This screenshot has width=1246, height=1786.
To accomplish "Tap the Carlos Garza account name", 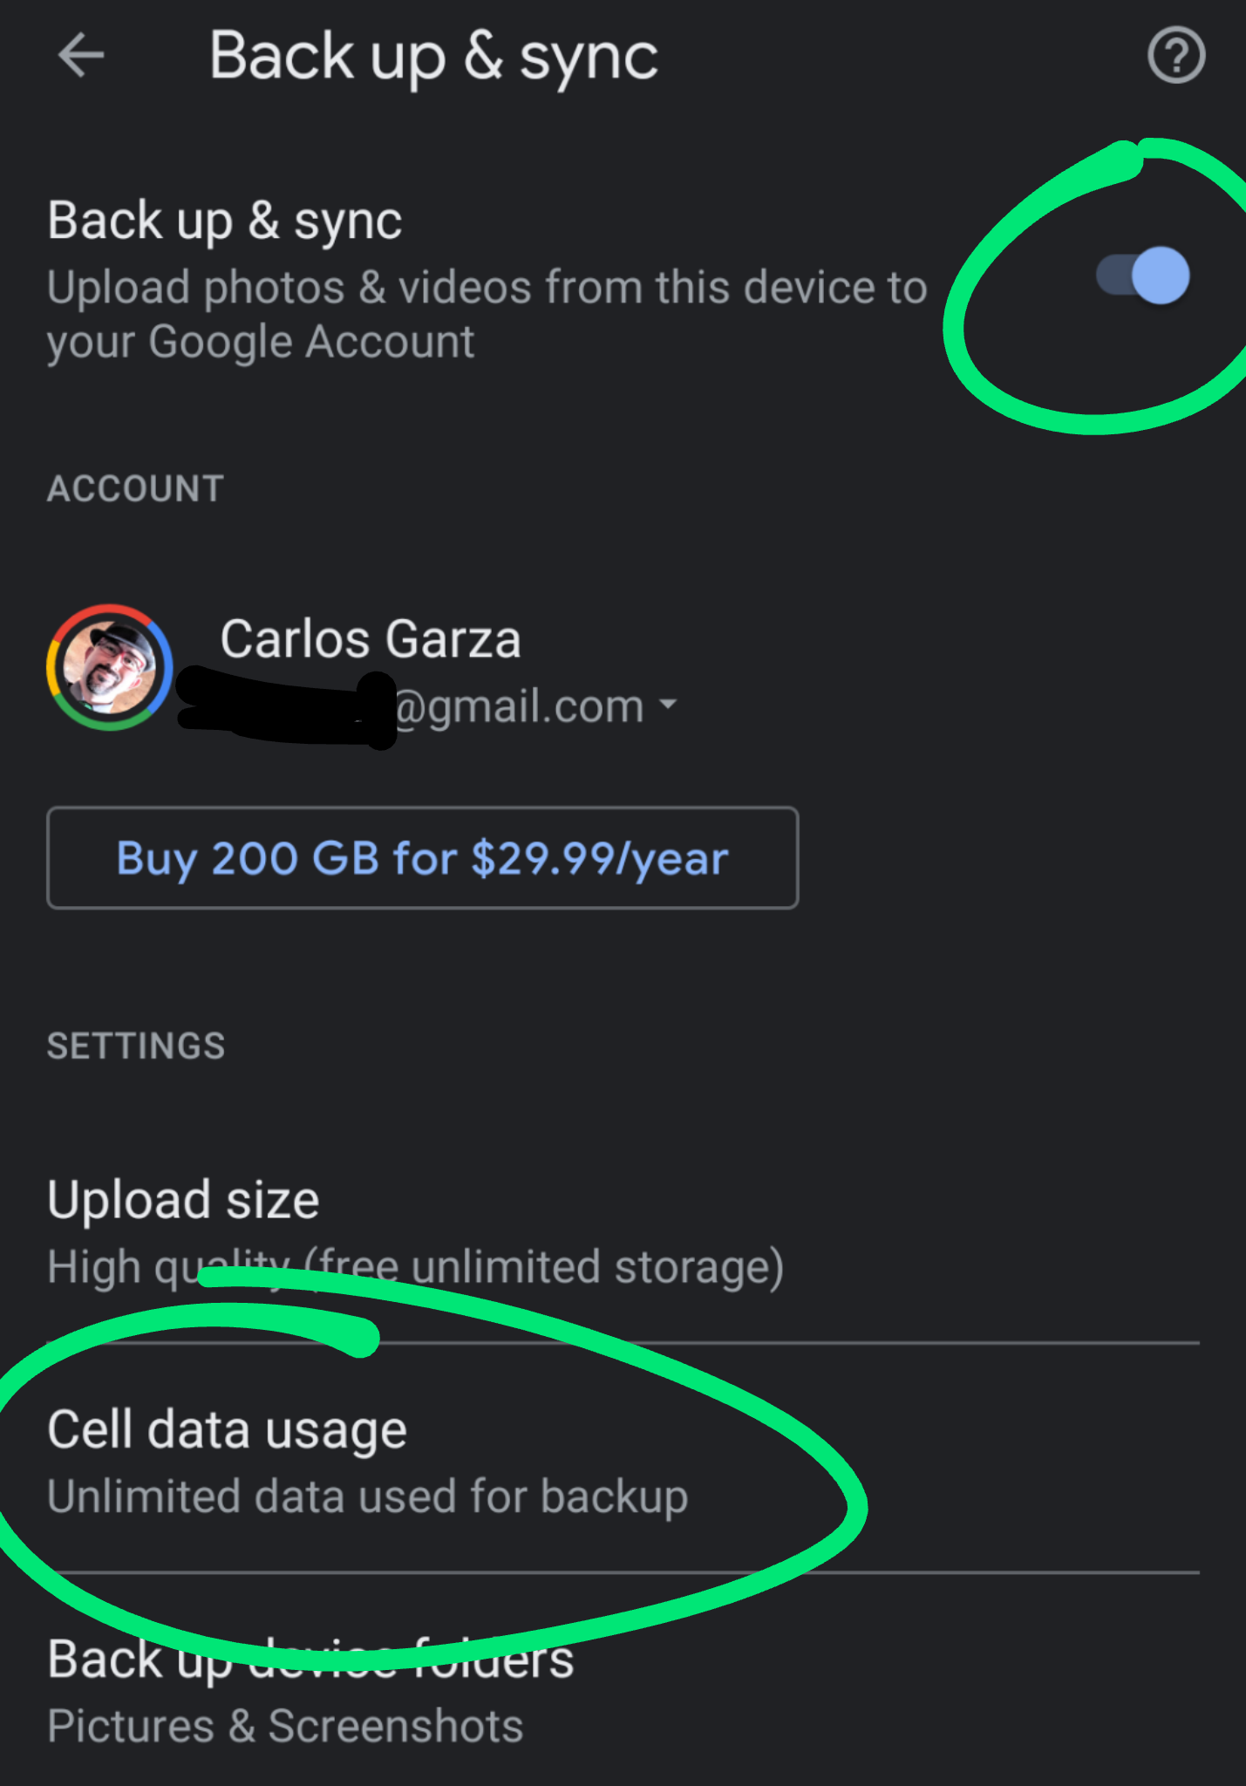I will [371, 639].
